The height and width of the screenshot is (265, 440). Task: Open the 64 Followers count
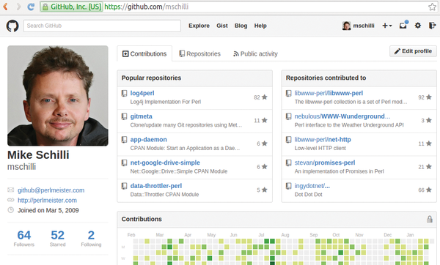point(24,238)
